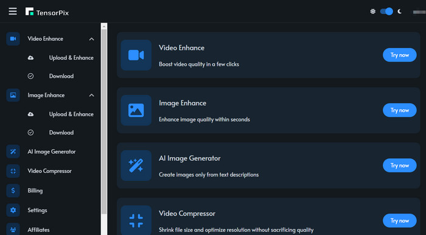Open the Affiliates page
The image size is (426, 235).
(x=38, y=230)
